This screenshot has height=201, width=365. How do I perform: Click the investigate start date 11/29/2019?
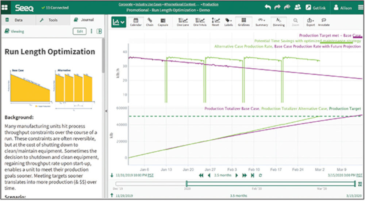point(124,196)
